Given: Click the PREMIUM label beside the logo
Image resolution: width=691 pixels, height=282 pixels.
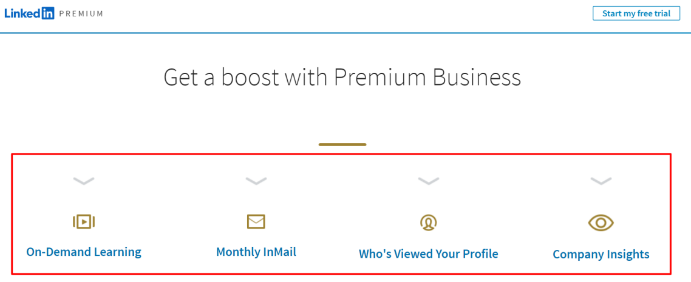Looking at the screenshot, I should click(x=81, y=13).
